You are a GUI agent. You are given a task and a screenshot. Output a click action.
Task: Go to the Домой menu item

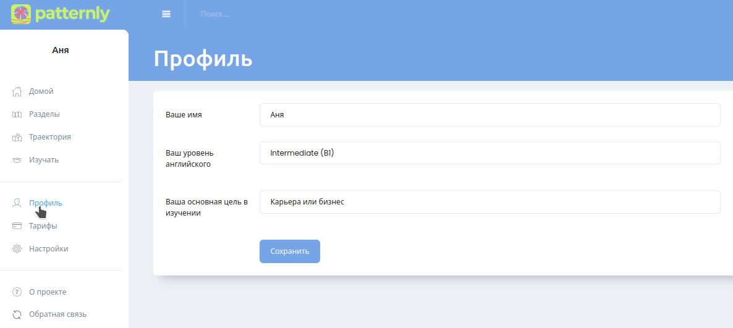41,91
